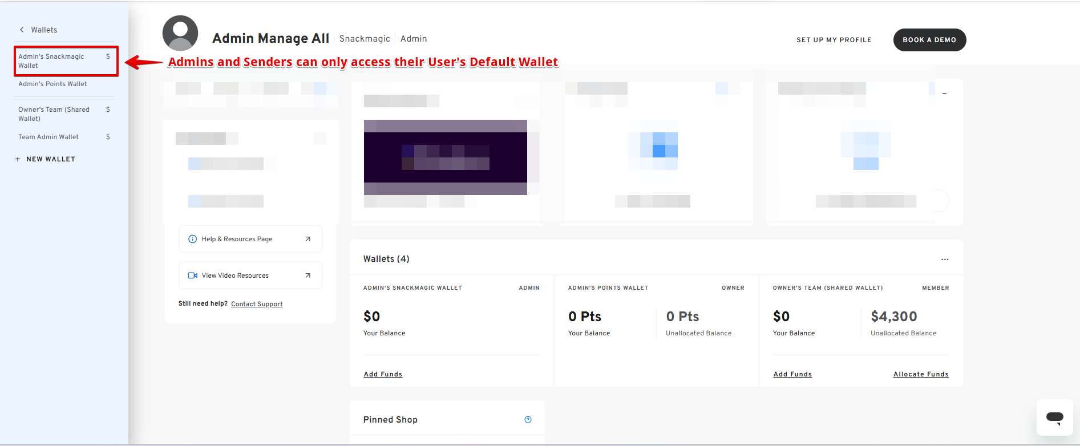Click the external arrow on View Video Resources

[x=308, y=275]
